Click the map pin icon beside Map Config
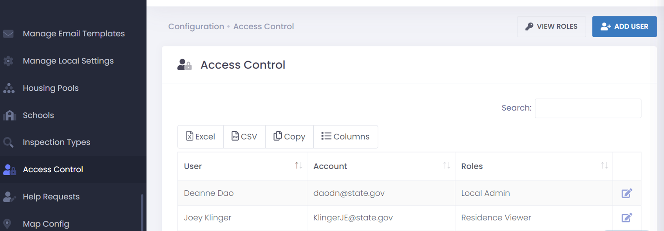 7,224
